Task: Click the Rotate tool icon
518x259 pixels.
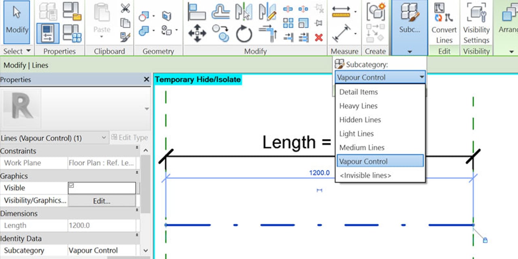Action: 244,34
